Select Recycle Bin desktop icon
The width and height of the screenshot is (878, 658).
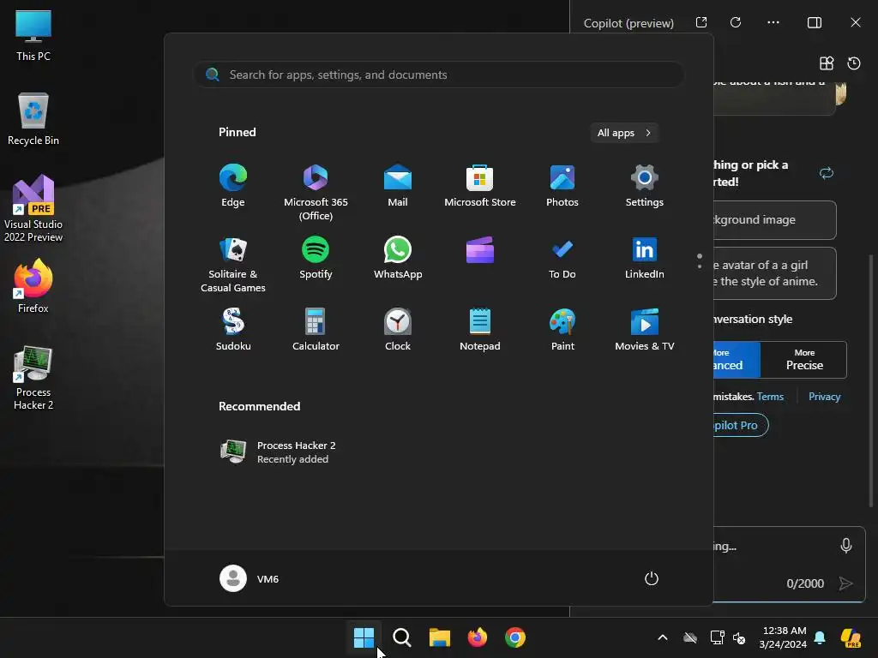point(33,118)
